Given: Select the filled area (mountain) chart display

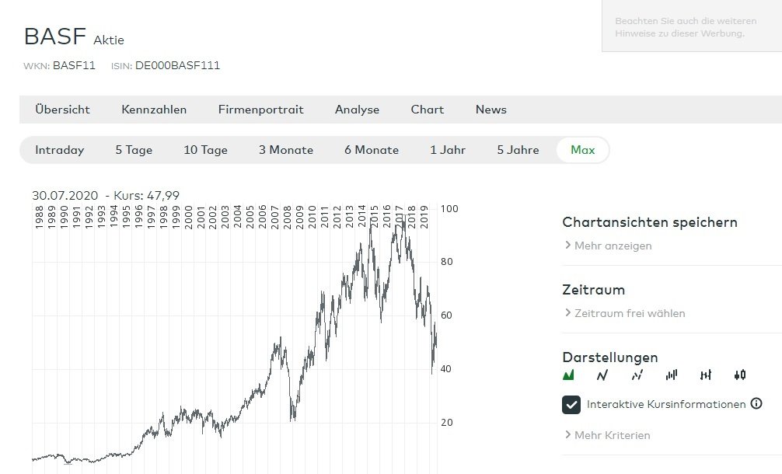Looking at the screenshot, I should pyautogui.click(x=568, y=375).
